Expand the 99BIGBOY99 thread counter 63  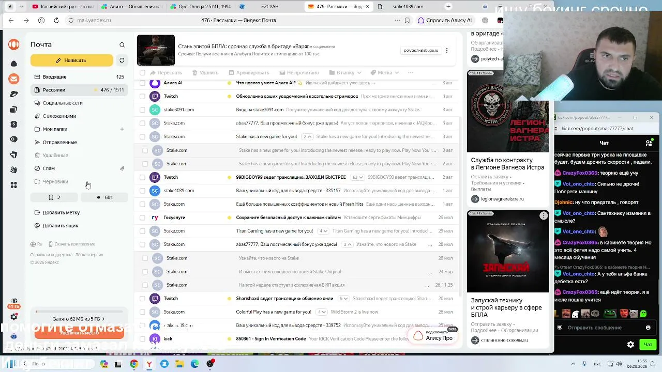(357, 177)
